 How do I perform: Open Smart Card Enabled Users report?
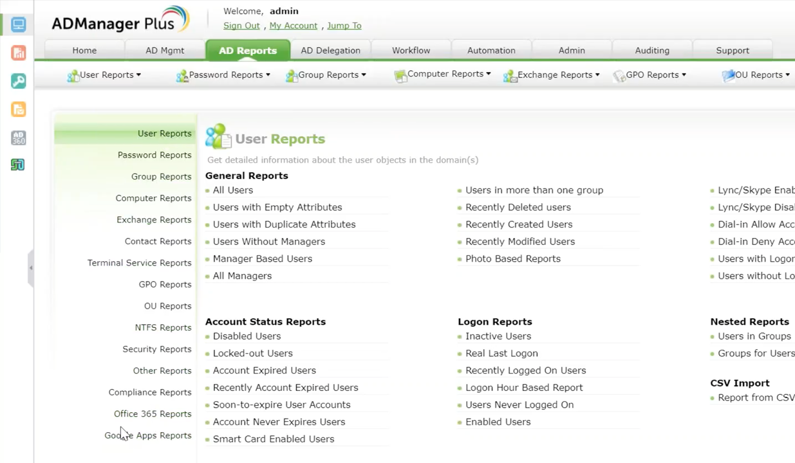(274, 439)
